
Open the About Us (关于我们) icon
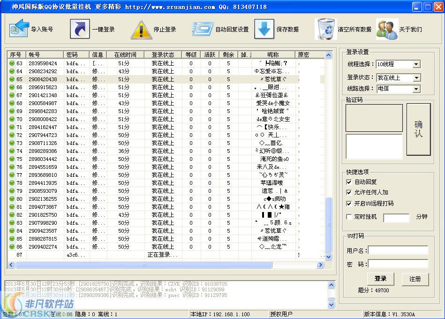point(387,30)
